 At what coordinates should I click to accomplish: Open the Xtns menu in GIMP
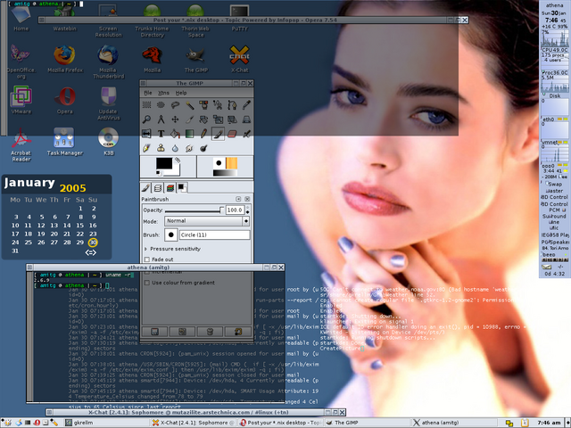point(163,93)
